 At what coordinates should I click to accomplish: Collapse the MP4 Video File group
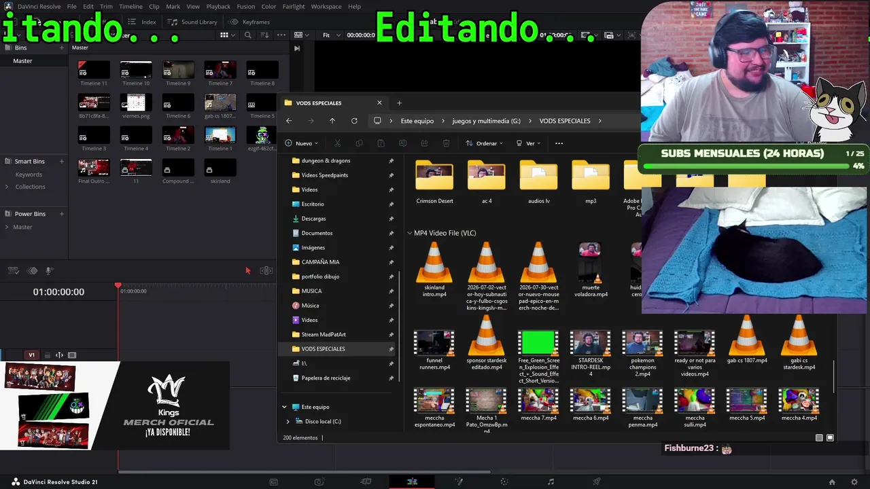(x=409, y=233)
